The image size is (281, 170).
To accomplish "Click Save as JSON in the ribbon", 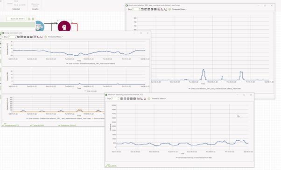I will pos(20,5).
